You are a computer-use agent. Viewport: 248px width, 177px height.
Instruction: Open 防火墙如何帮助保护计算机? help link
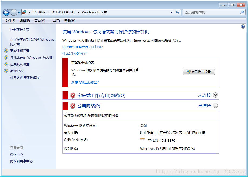point(83,47)
